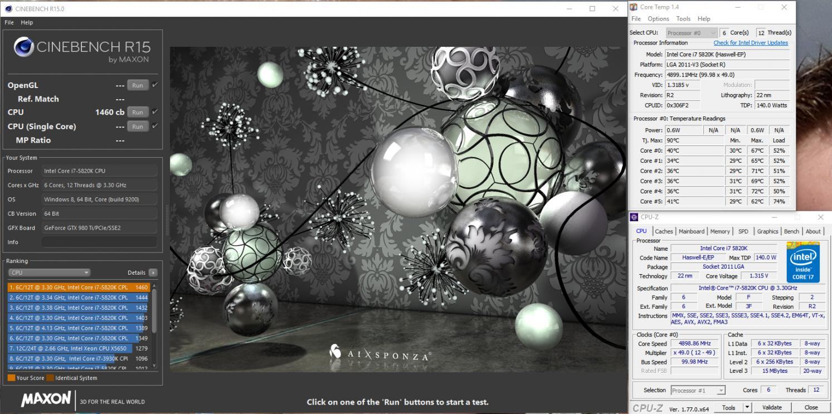Click Check for Intel Driver Updates link
Viewport: 832px width, 414px height.
tap(751, 43)
